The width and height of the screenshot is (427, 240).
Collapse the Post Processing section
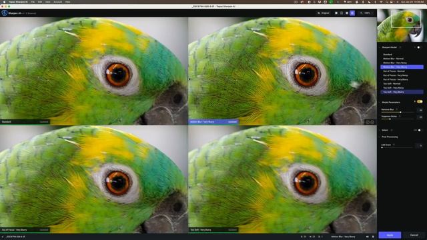pos(380,137)
